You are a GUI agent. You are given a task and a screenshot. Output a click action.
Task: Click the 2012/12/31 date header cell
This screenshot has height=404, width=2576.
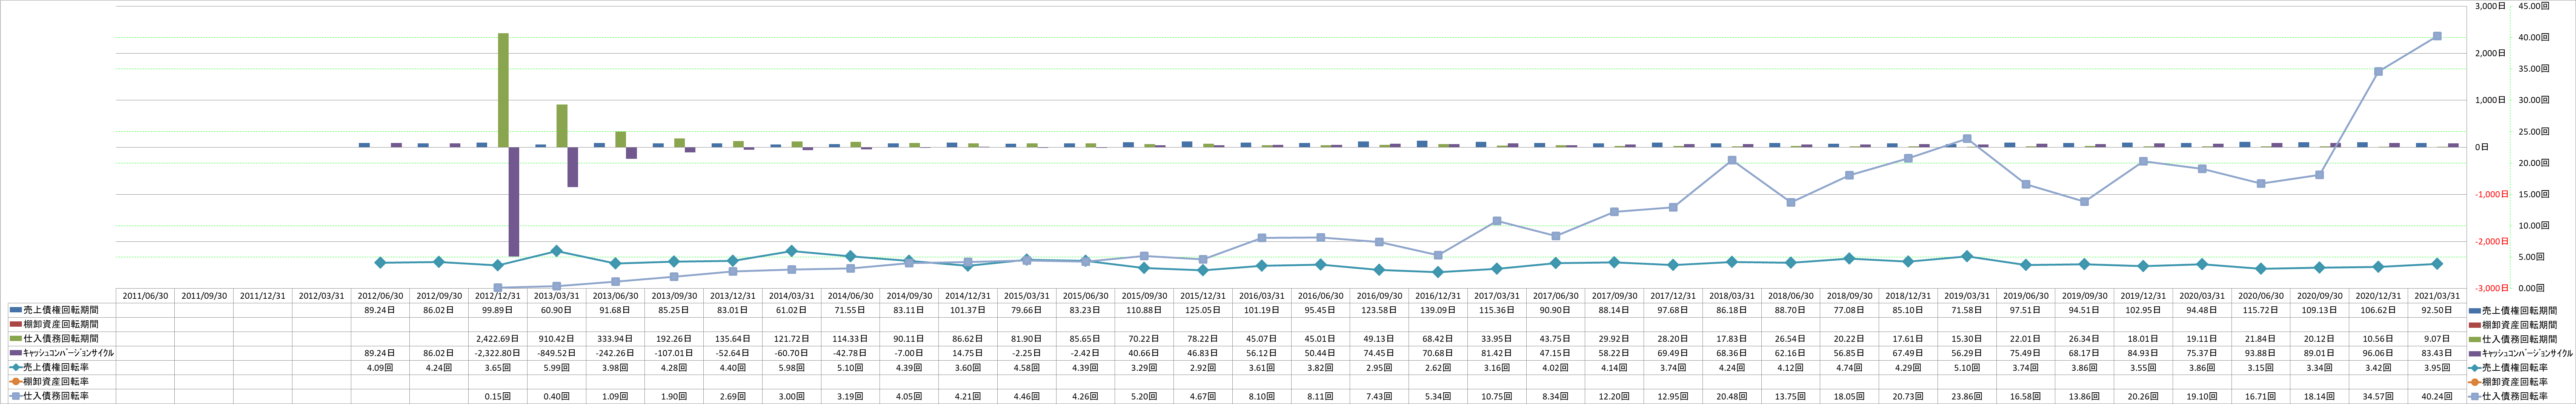click(498, 296)
